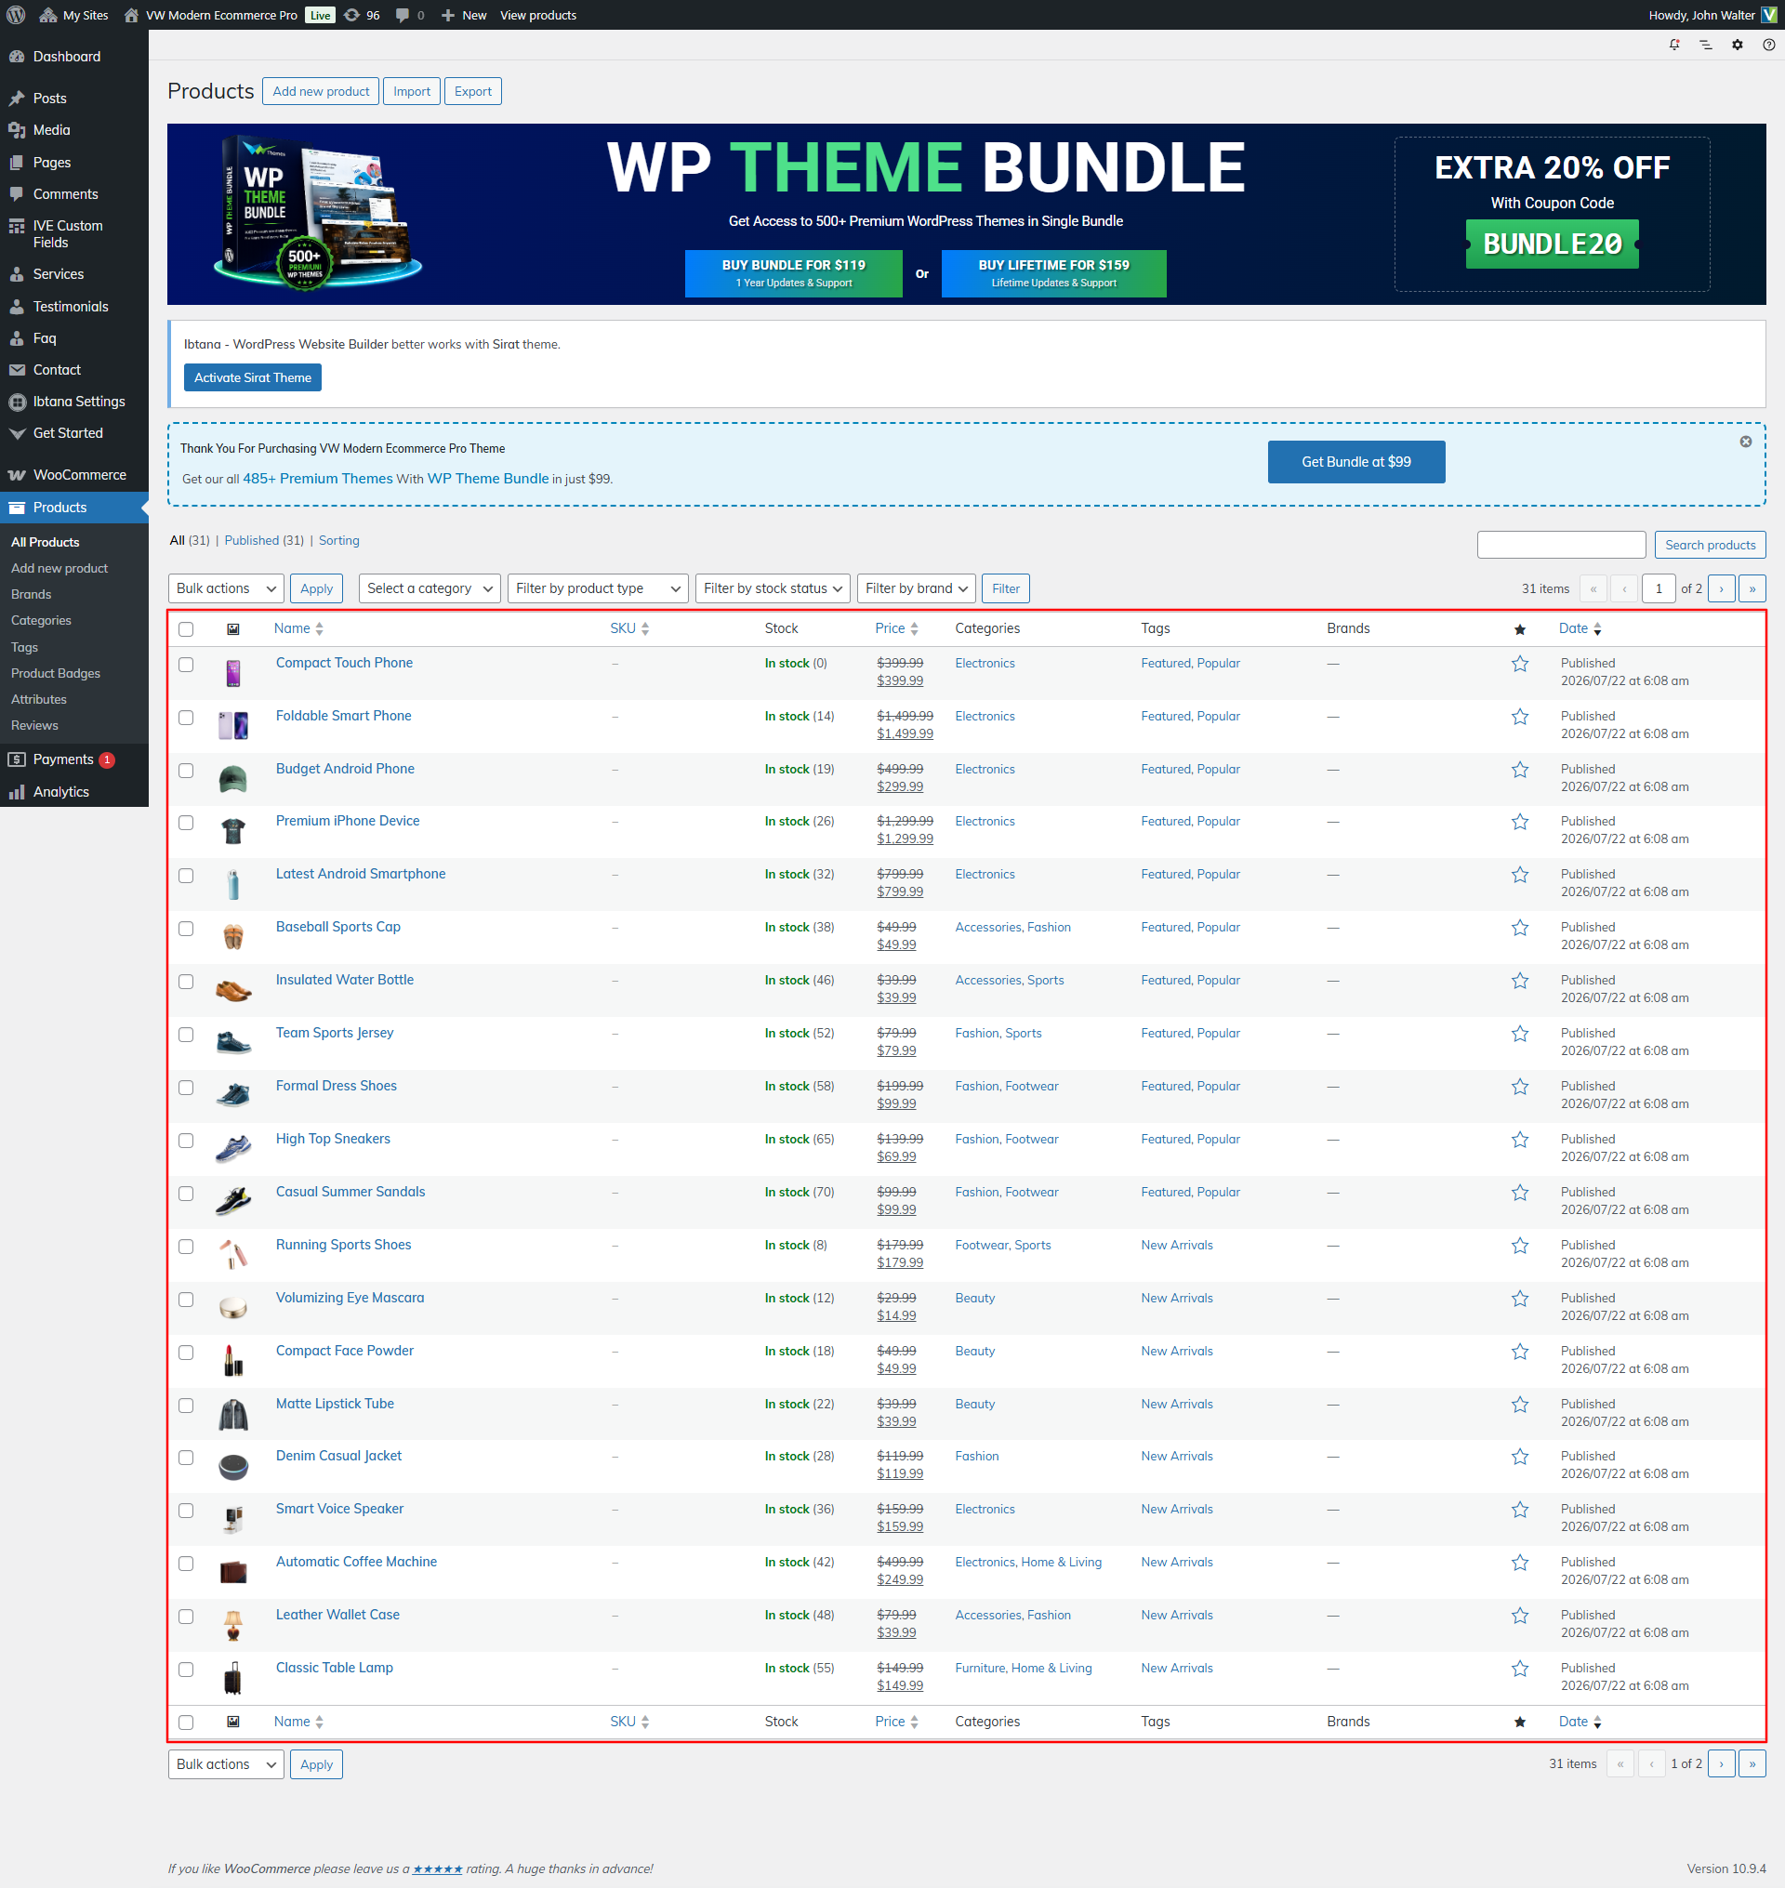The width and height of the screenshot is (1785, 1888).
Task: Open the WordPress logo menu
Action: point(15,15)
